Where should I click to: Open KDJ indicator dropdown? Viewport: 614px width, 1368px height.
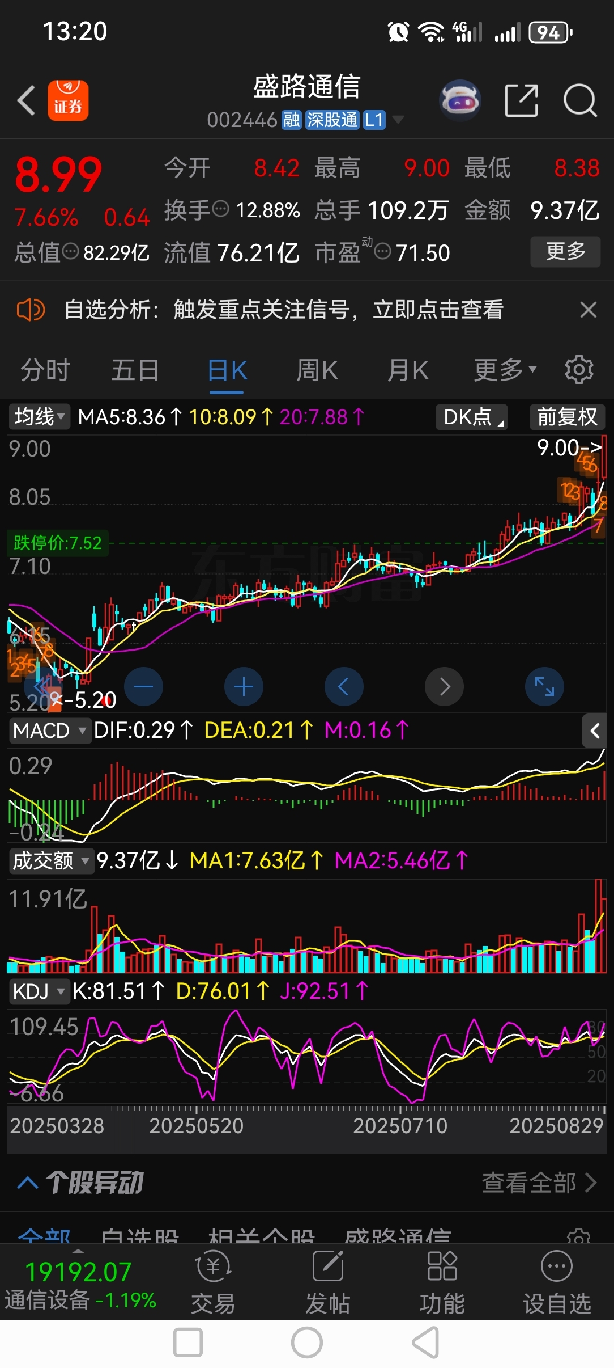click(39, 991)
